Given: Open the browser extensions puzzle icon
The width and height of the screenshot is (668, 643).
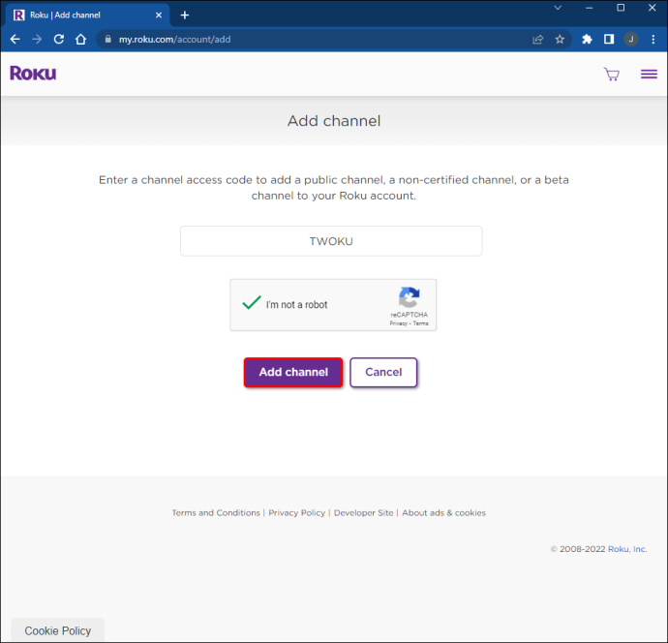Looking at the screenshot, I should click(x=587, y=39).
